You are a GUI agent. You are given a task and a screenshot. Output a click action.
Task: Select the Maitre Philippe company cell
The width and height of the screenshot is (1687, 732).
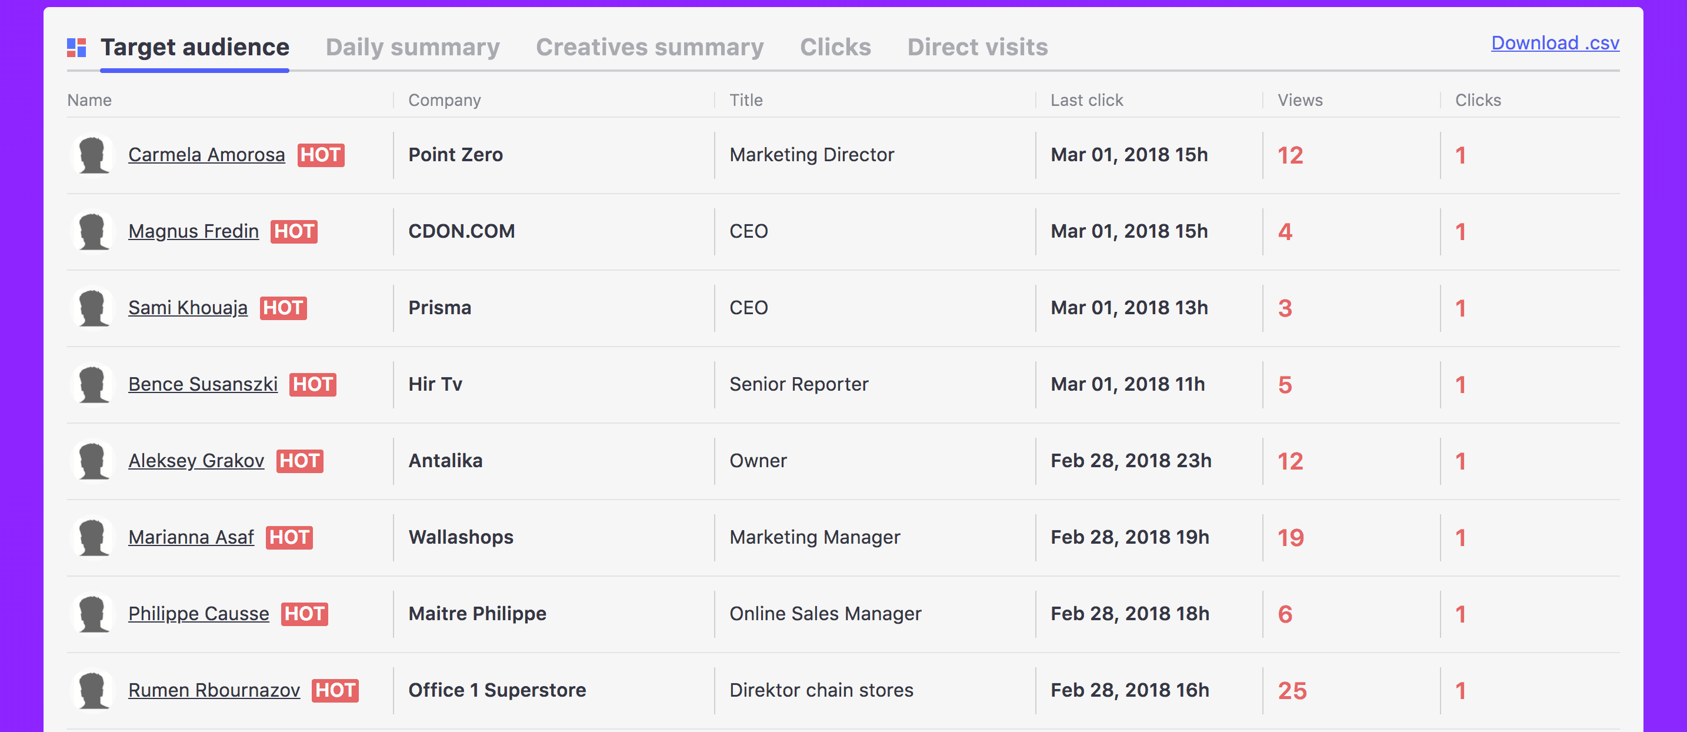pos(478,614)
